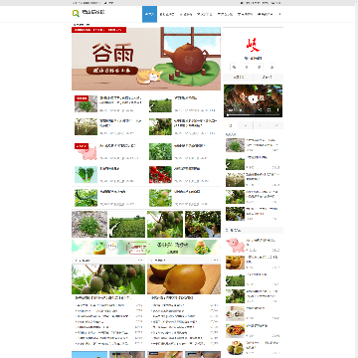Open the video fullscreen icon
Screen dimensions: 358x358
click(x=269, y=110)
